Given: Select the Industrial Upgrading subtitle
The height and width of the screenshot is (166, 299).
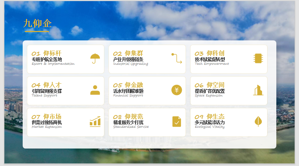Looking at the screenshot, I should click(130, 64).
